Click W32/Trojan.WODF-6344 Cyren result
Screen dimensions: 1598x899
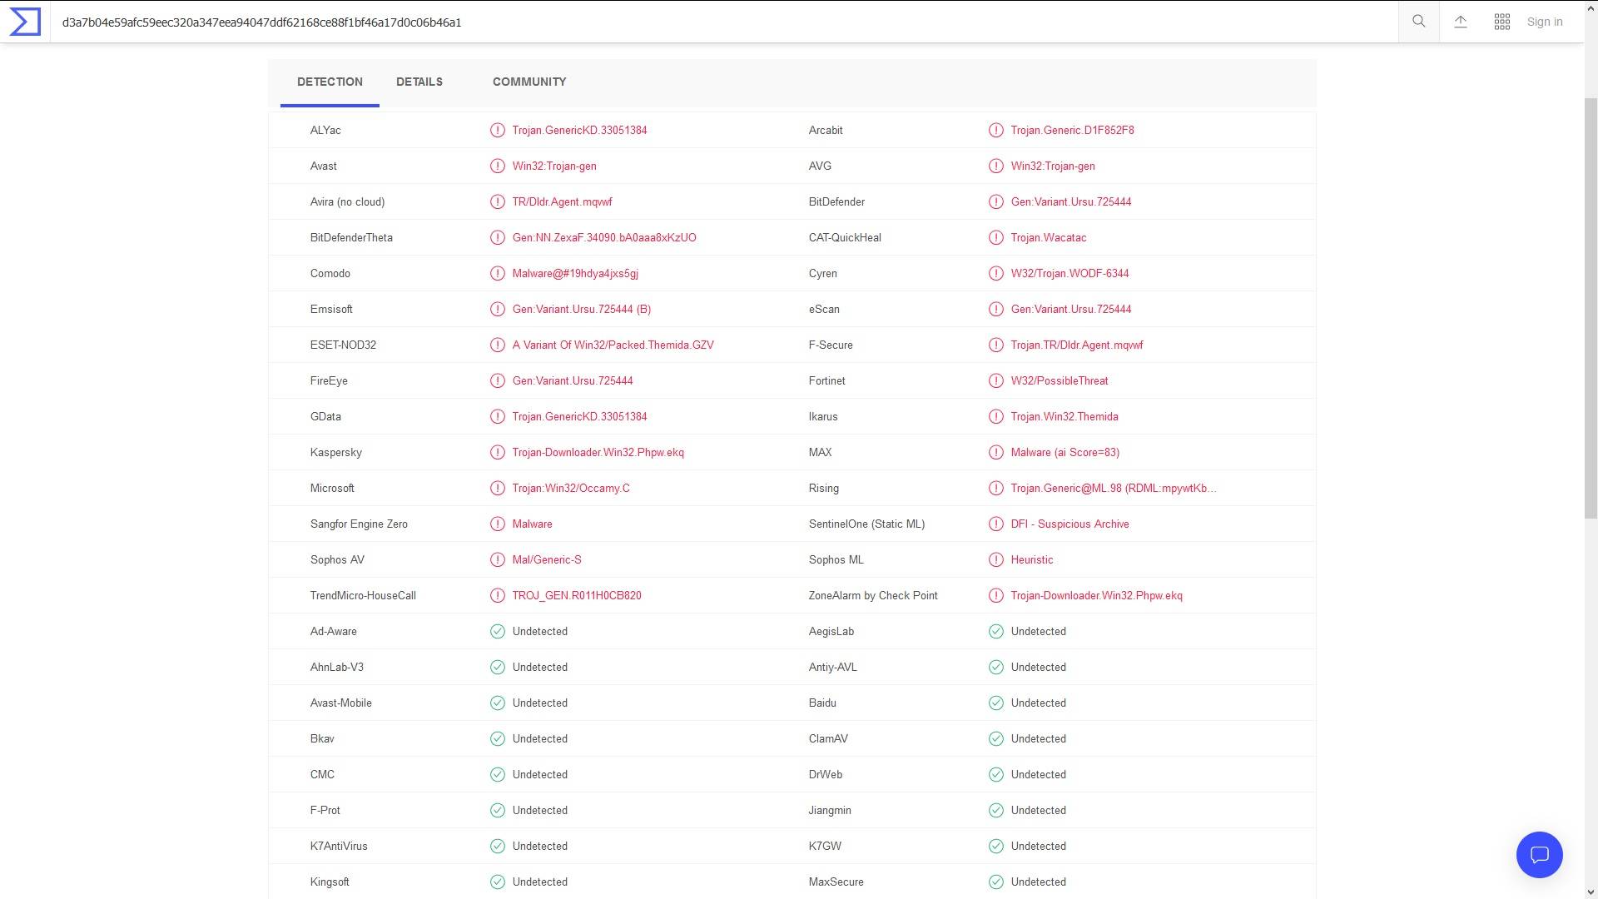tap(1069, 274)
